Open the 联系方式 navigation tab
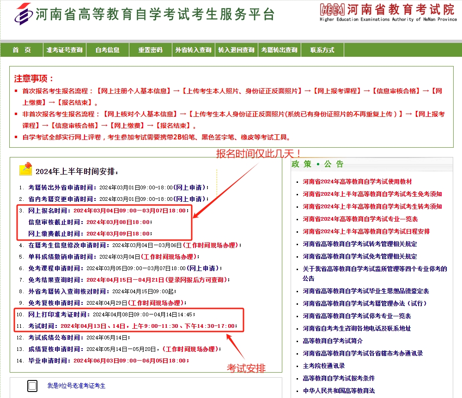 click(x=322, y=50)
